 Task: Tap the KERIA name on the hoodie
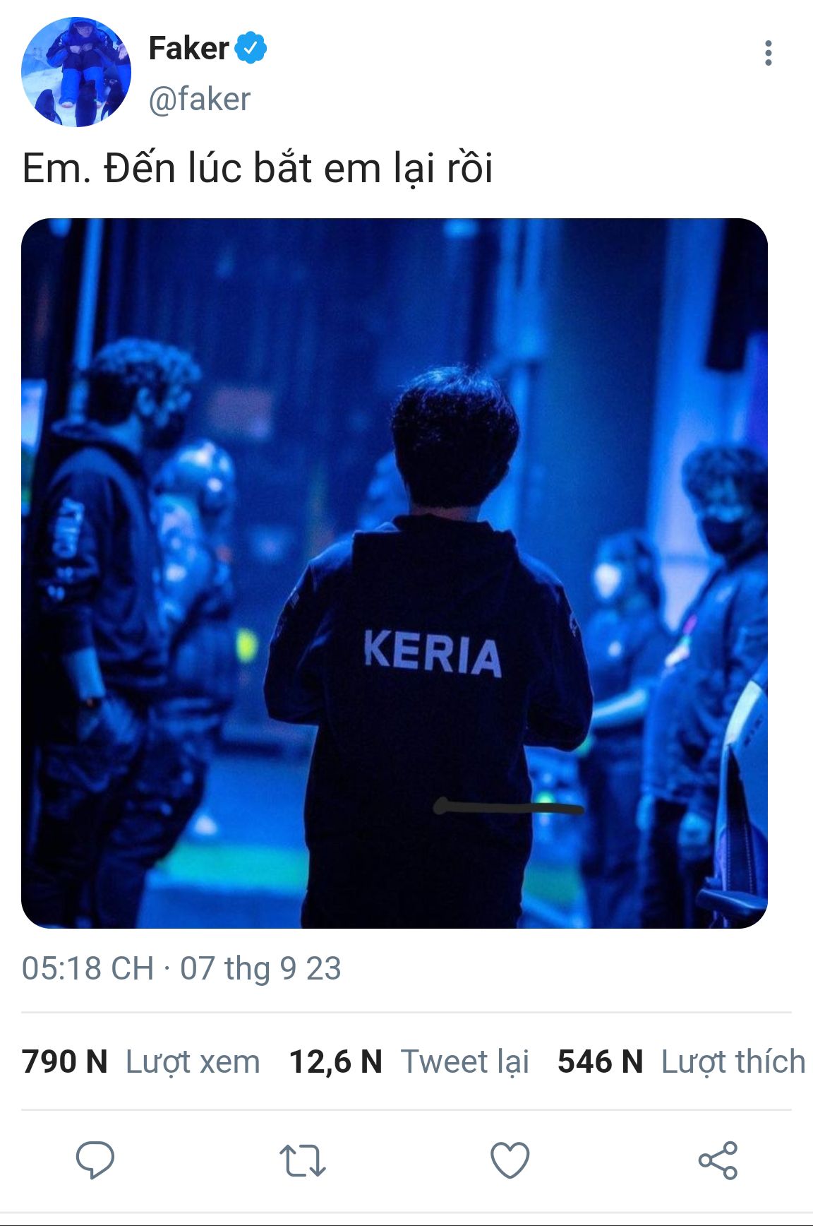433,653
